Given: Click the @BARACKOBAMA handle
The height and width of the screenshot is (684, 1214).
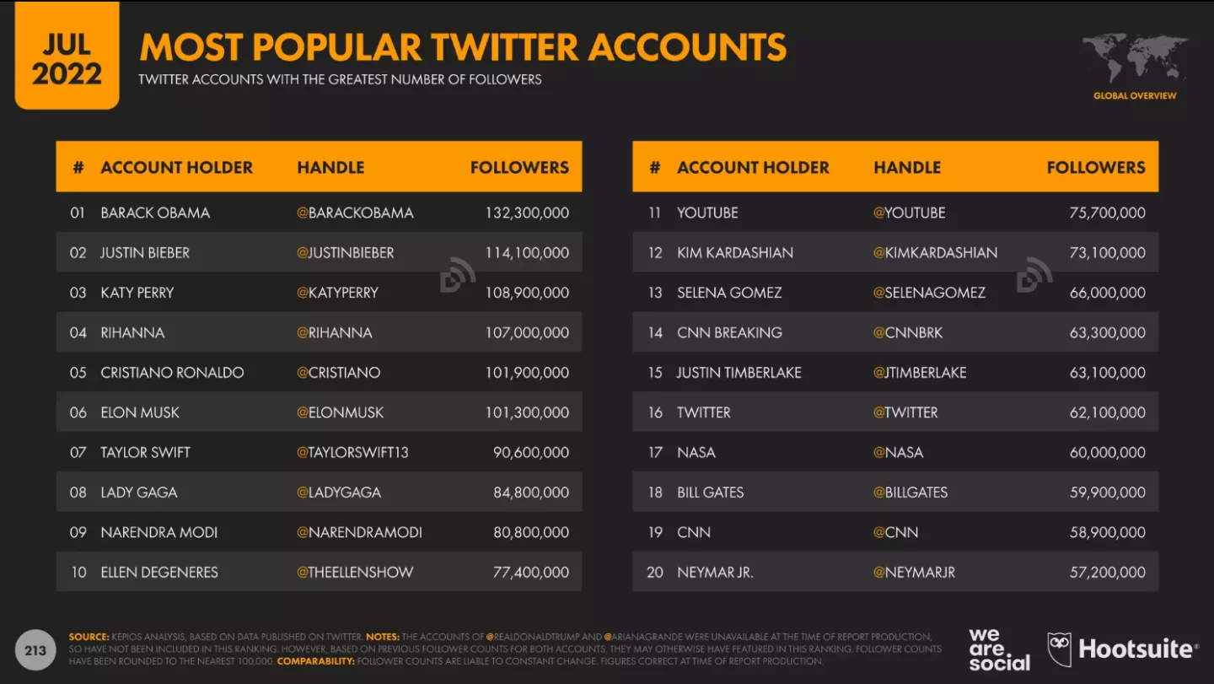Looking at the screenshot, I should (x=355, y=213).
